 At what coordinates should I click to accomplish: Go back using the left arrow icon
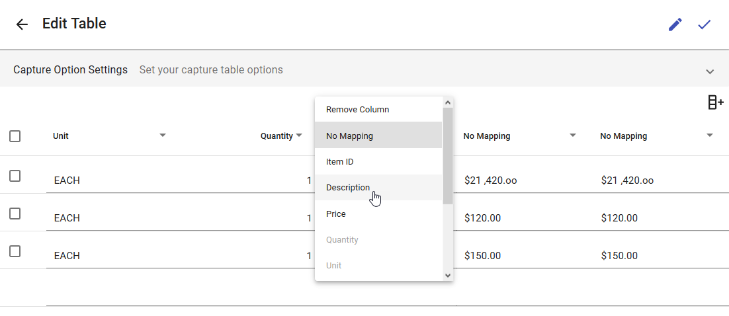pos(22,24)
